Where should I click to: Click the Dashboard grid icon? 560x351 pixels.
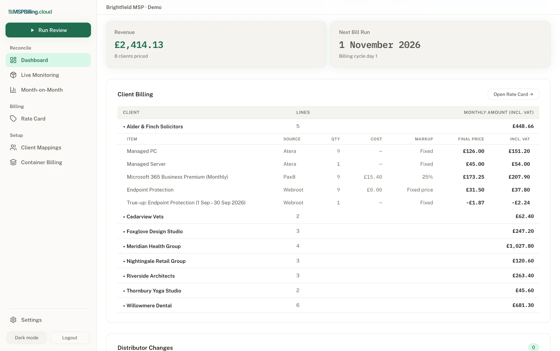click(13, 60)
